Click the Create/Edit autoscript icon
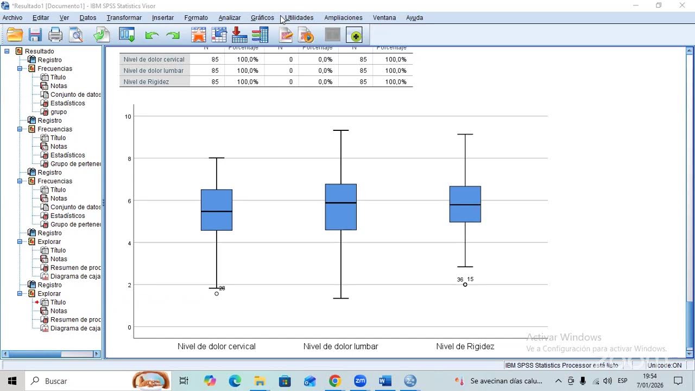The height and width of the screenshot is (391, 695). pyautogui.click(x=286, y=35)
